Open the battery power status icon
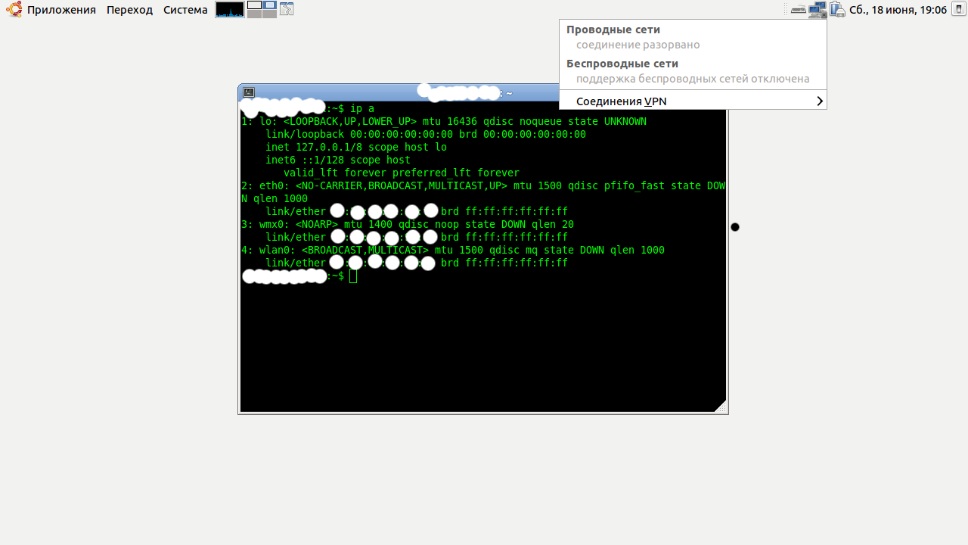Image resolution: width=968 pixels, height=545 pixels. (x=836, y=10)
